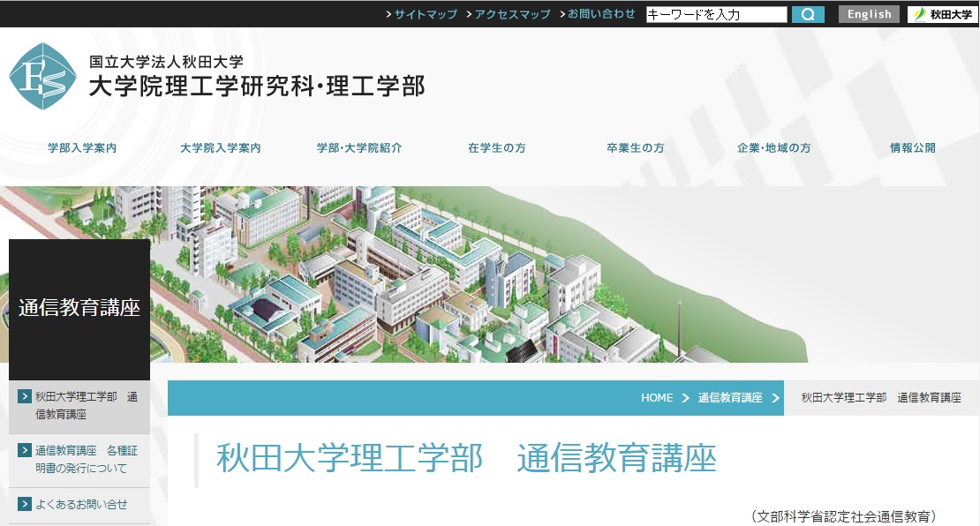
Task: Open the 秋田大学 logo button
Action: point(943,14)
